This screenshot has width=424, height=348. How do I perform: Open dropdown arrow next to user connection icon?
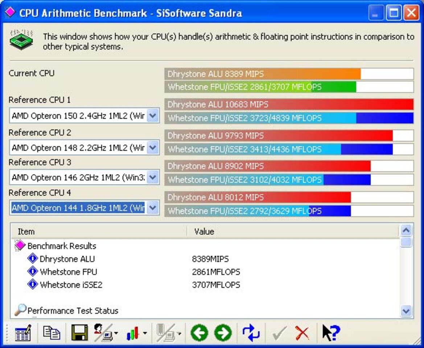[x=116, y=333]
